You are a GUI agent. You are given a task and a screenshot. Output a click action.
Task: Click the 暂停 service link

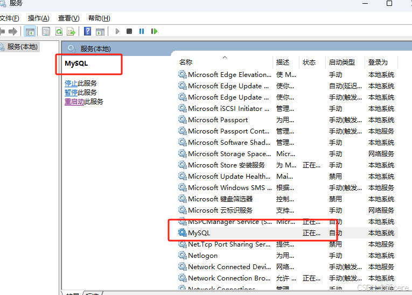(71, 93)
